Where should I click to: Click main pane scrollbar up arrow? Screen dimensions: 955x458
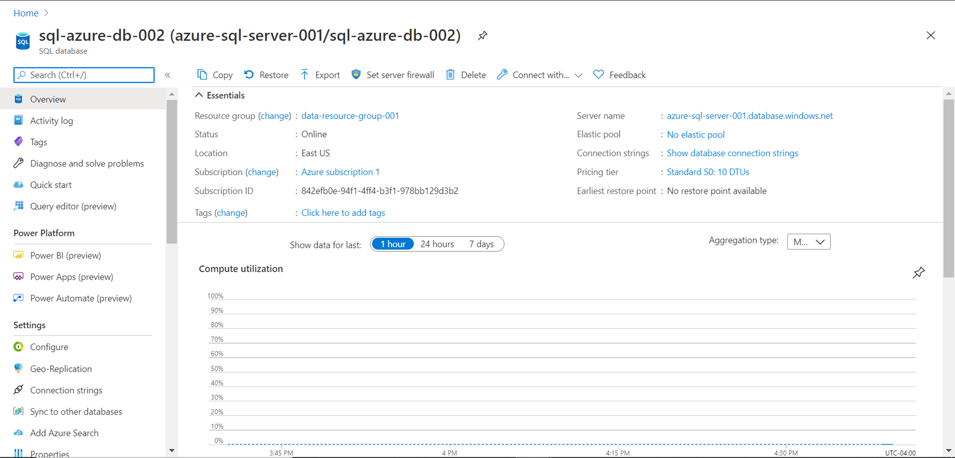click(x=949, y=94)
